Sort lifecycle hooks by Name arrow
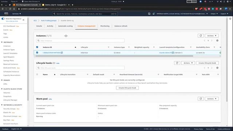This screenshot has width=233, height=131. (55, 75)
